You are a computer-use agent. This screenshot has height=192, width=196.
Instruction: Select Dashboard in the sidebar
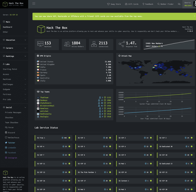click(8, 27)
